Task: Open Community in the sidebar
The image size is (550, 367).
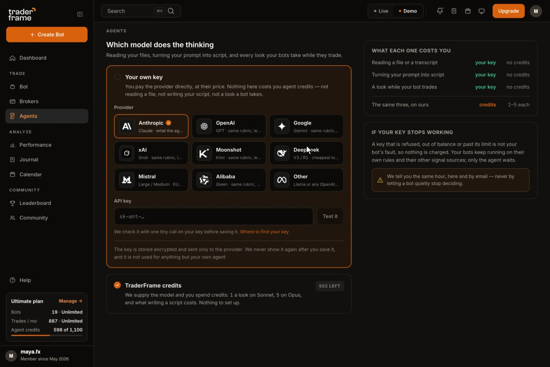Action: pos(47,218)
